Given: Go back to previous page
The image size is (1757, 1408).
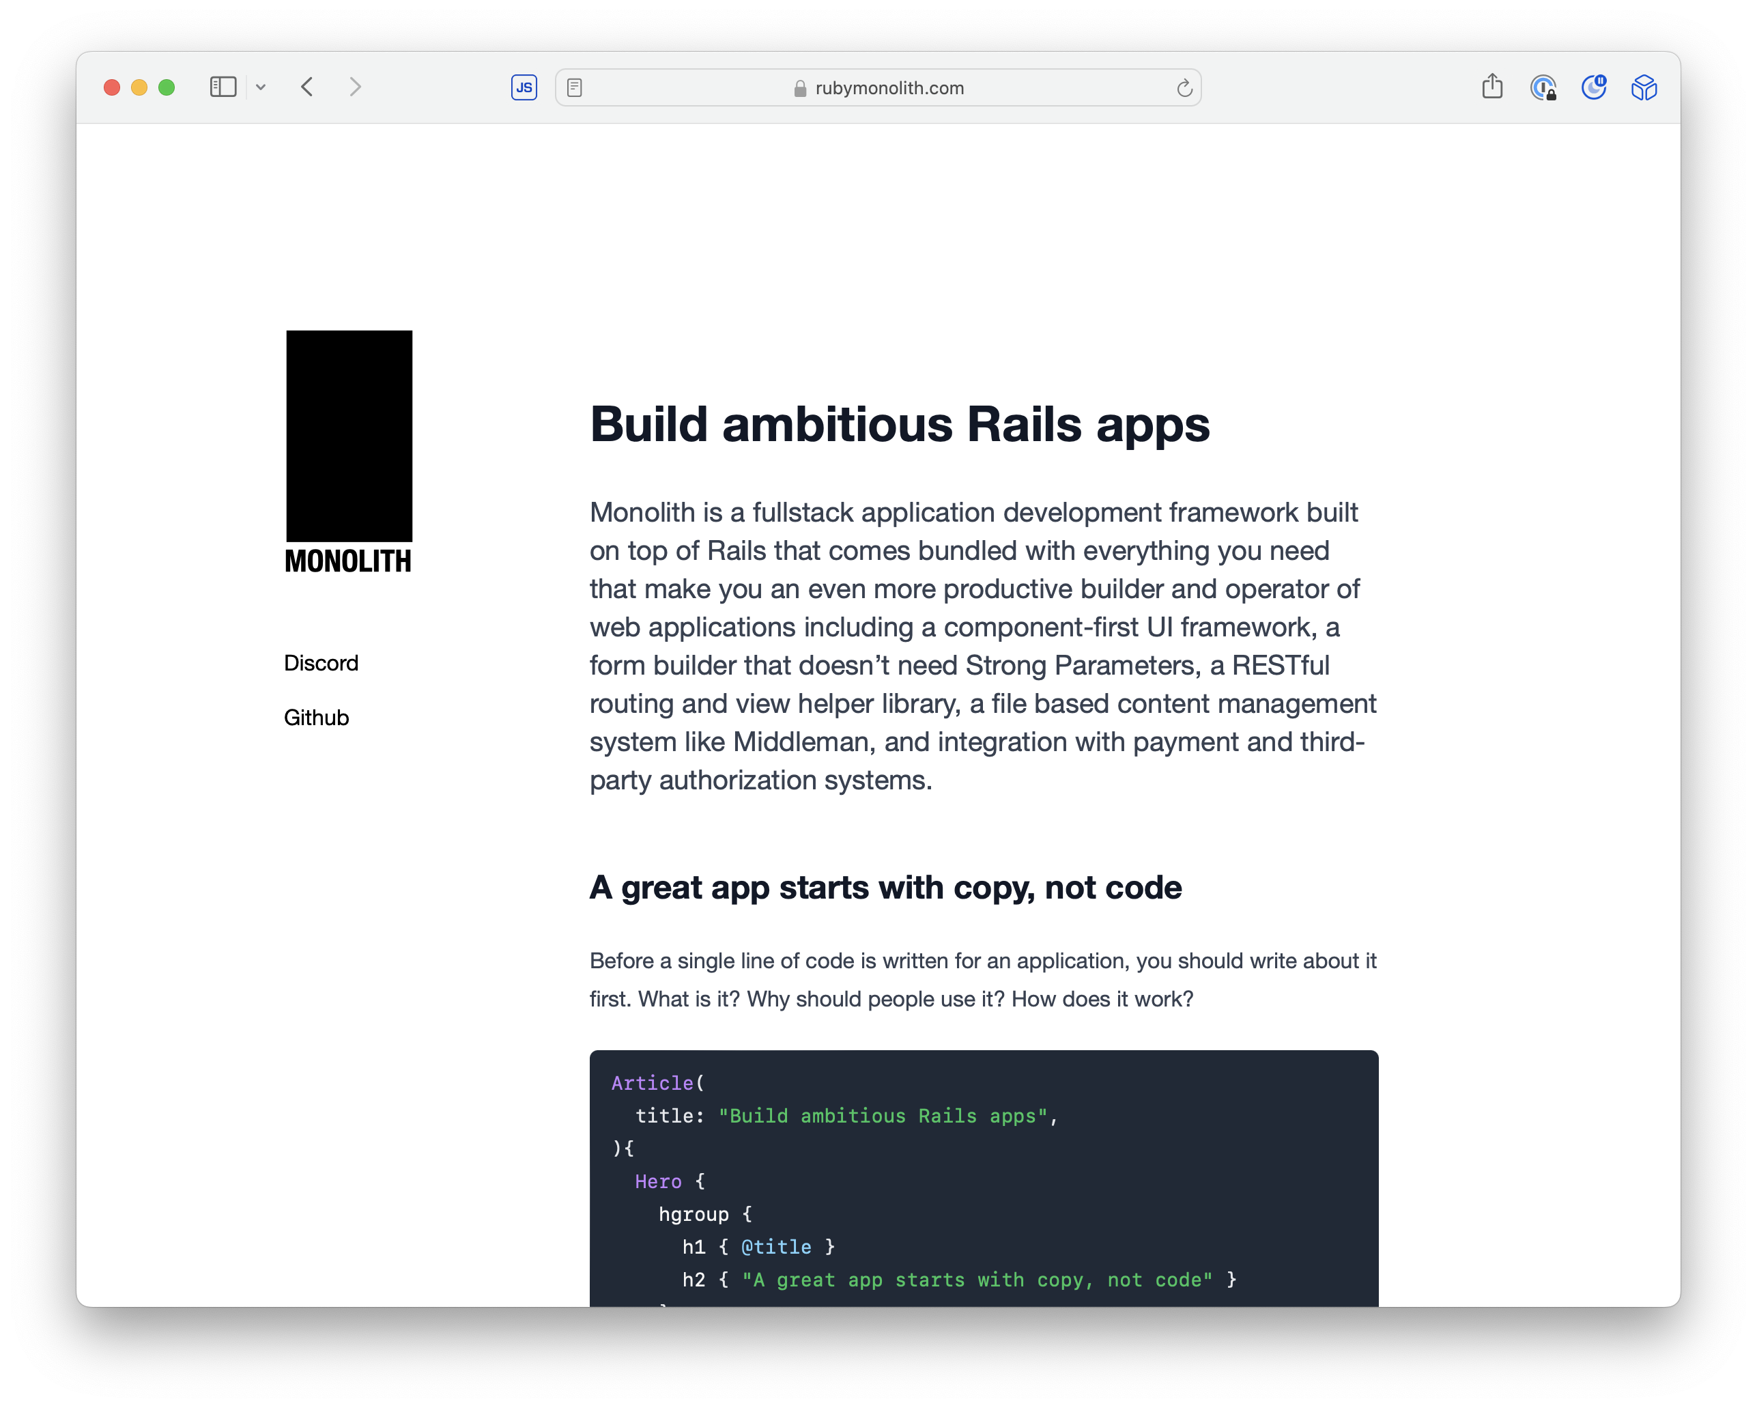Looking at the screenshot, I should pyautogui.click(x=307, y=87).
